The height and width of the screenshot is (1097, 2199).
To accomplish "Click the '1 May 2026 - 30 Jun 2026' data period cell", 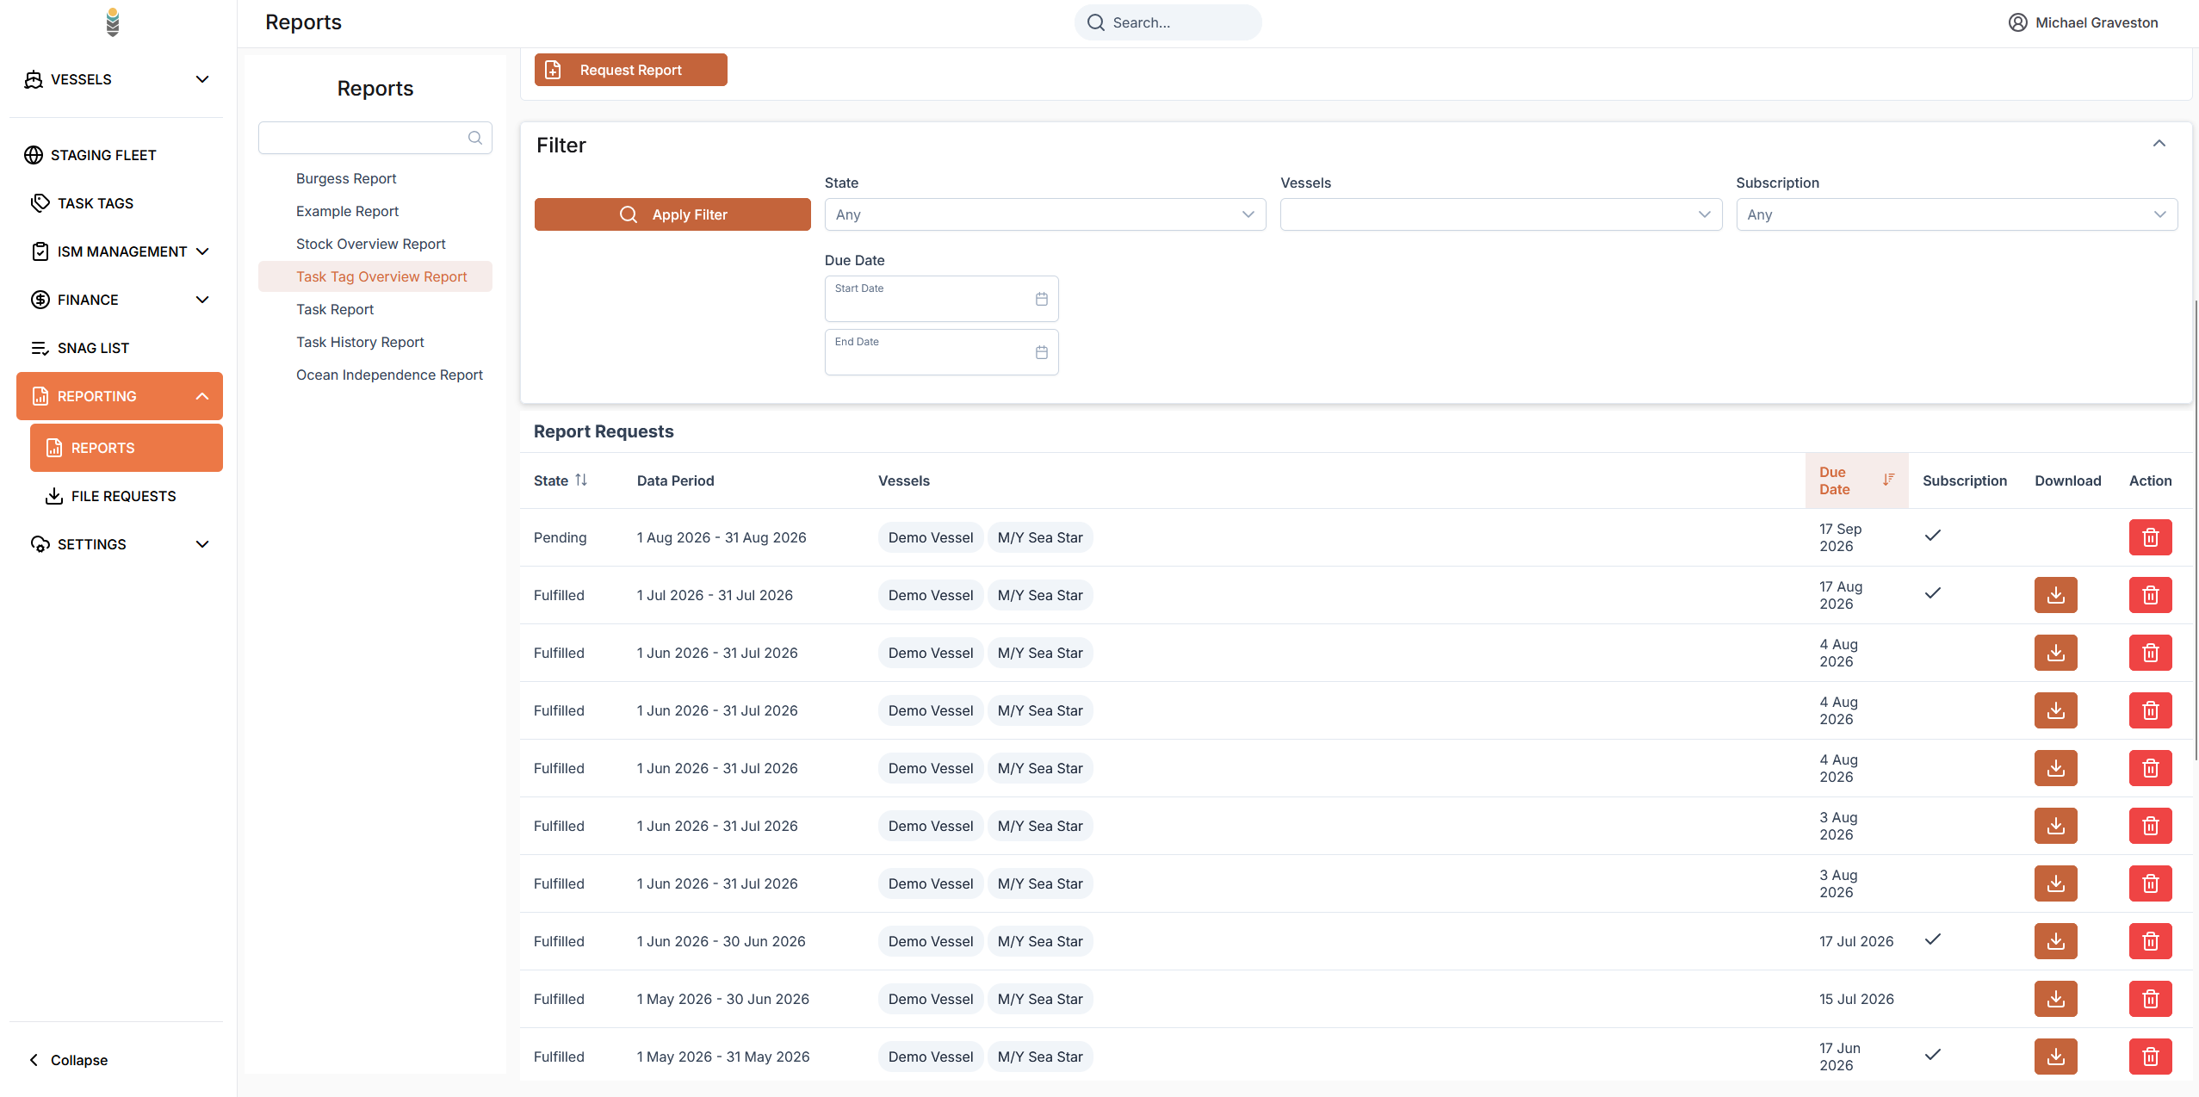I will [x=723, y=999].
